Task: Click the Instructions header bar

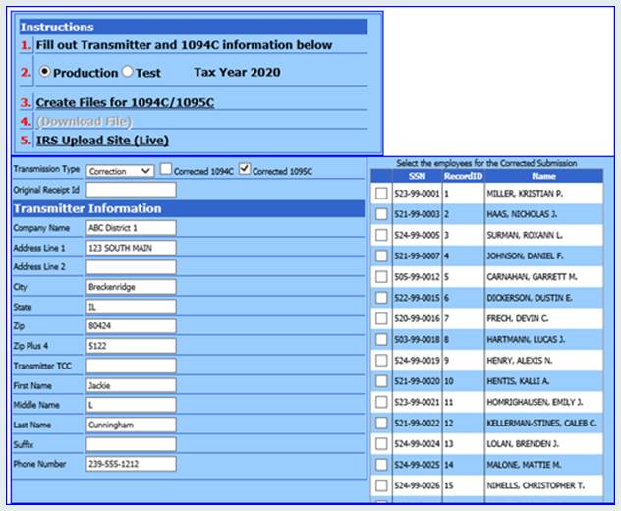Action: pyautogui.click(x=194, y=27)
